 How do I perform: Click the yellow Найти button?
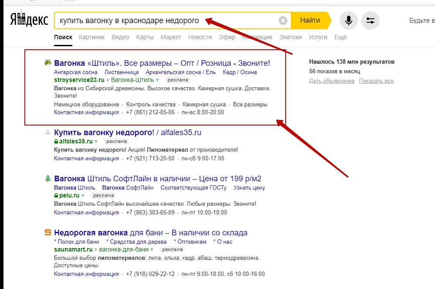coord(310,20)
